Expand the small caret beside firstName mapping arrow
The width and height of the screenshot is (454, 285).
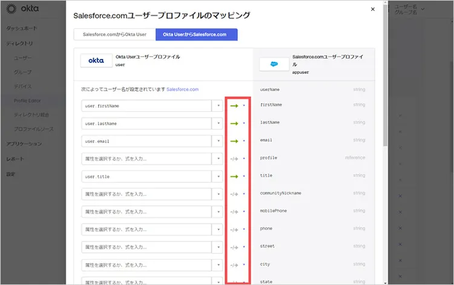pyautogui.click(x=244, y=106)
